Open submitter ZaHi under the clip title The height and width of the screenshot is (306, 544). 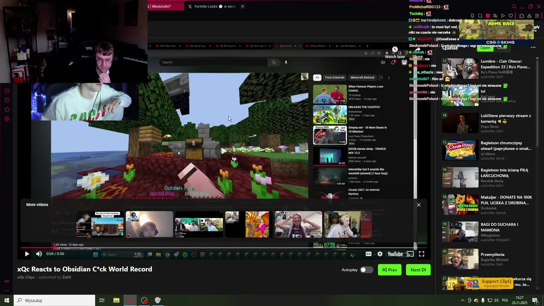point(67,277)
